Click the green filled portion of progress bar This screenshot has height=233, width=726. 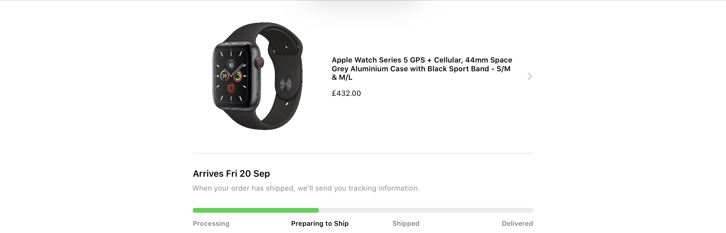click(x=256, y=210)
